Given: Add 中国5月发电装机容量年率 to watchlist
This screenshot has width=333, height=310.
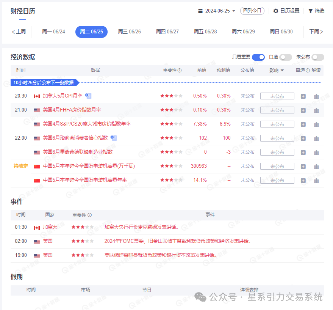Looking at the screenshot, I should coord(303,181).
